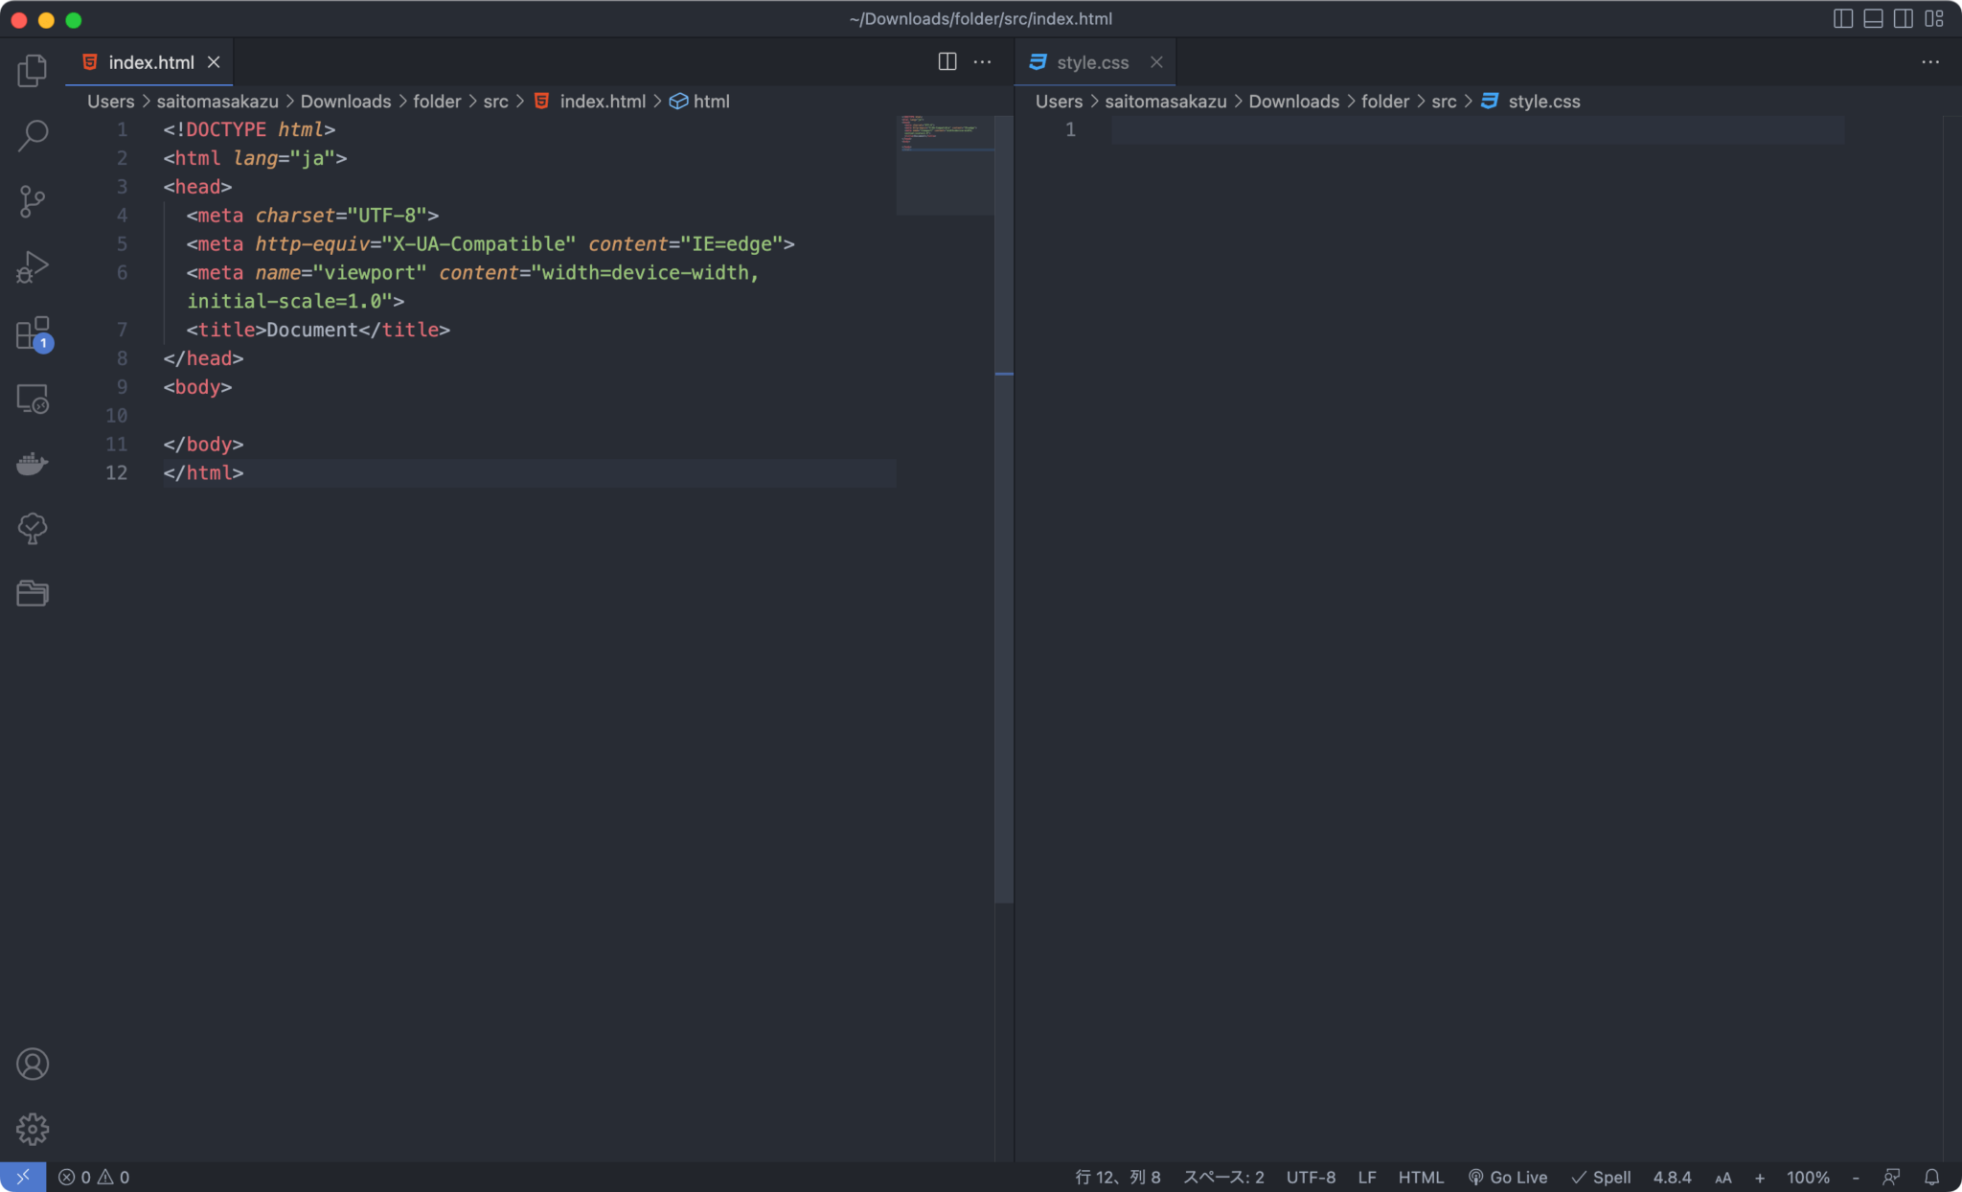The width and height of the screenshot is (1962, 1192).
Task: Open the Accounts icon at sidebar bottom
Action: (x=33, y=1064)
